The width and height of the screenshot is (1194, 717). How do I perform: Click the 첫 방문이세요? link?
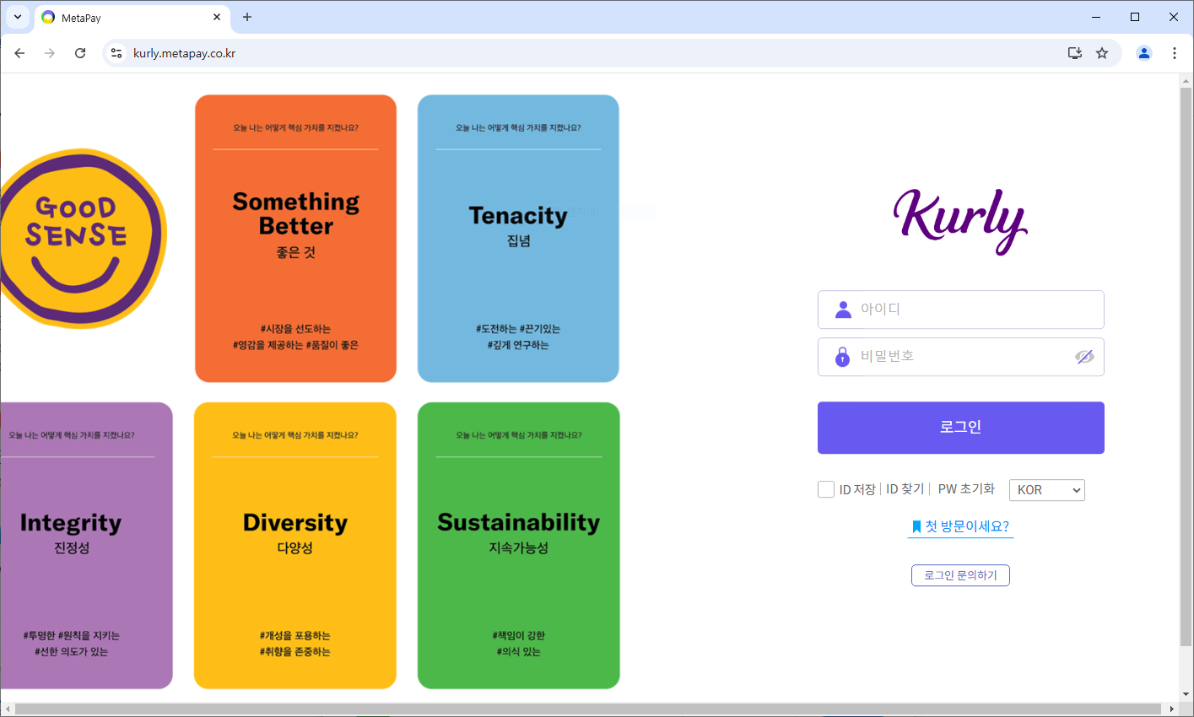pyautogui.click(x=967, y=526)
